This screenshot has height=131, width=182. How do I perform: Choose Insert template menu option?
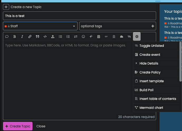[156, 81]
